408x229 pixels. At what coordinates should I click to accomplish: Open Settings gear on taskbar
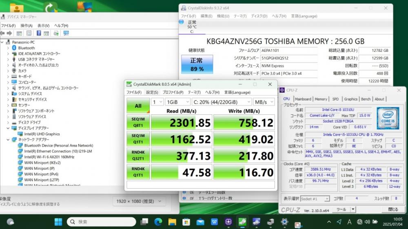click(x=284, y=222)
